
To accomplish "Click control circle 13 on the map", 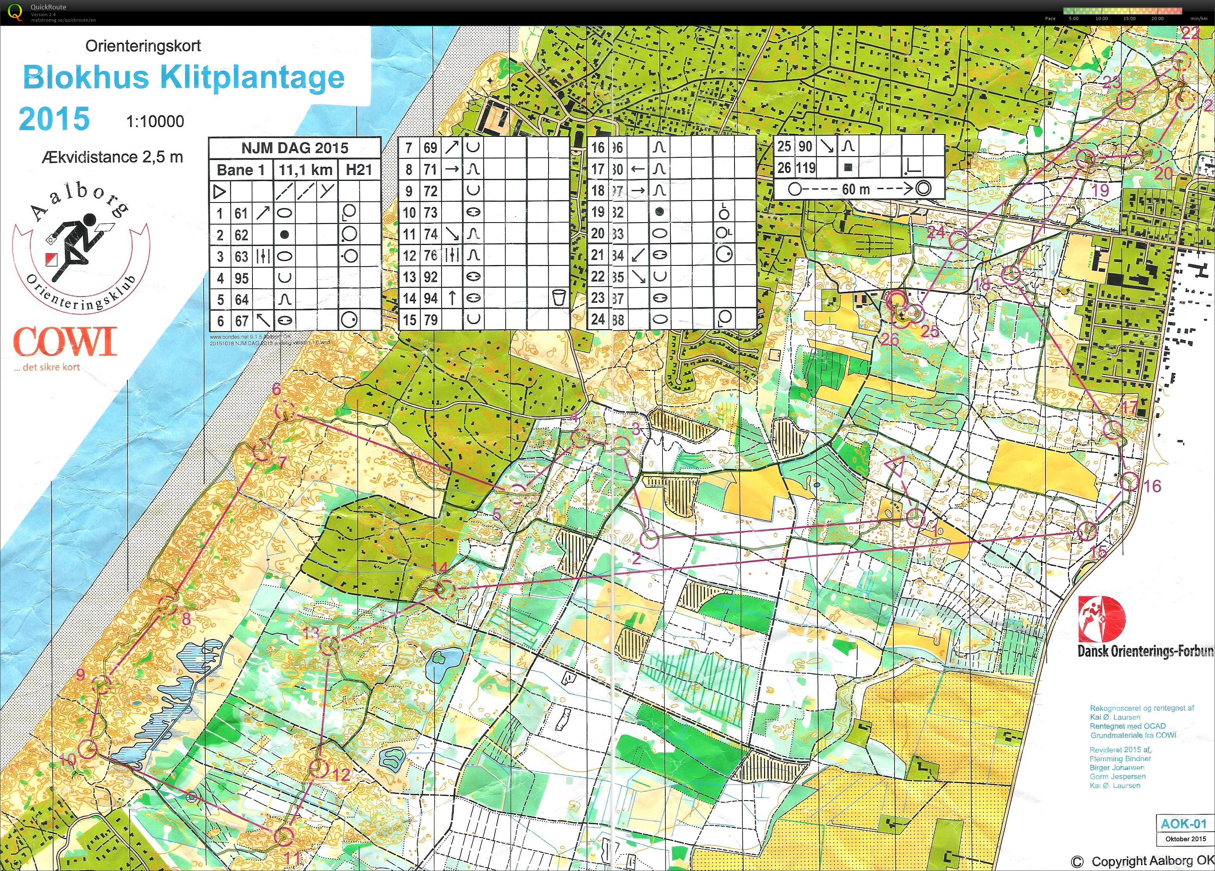I will coord(329,645).
